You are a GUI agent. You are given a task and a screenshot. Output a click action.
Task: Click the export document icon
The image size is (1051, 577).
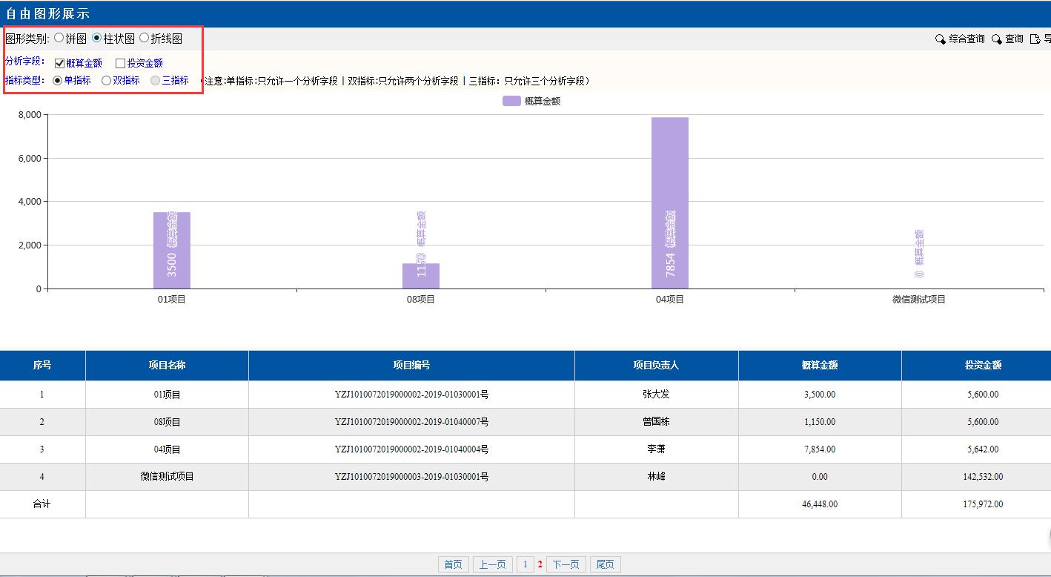click(x=1035, y=39)
